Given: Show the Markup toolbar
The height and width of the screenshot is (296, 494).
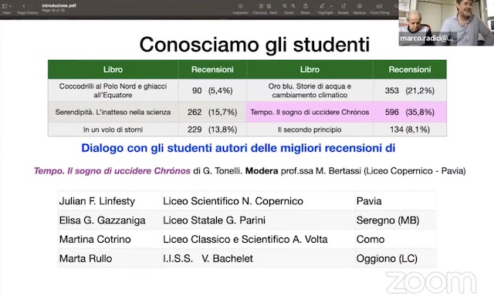Looking at the screenshot, I should click(x=359, y=6).
